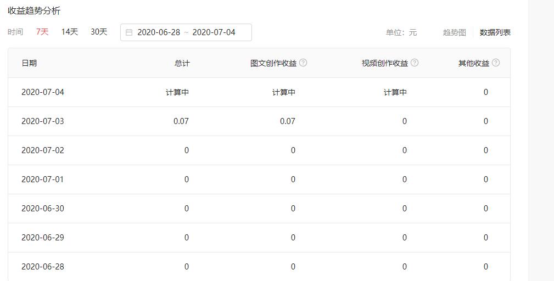The width and height of the screenshot is (554, 281).
Task: Click help icon beside 图文创作收益
Action: coord(303,63)
